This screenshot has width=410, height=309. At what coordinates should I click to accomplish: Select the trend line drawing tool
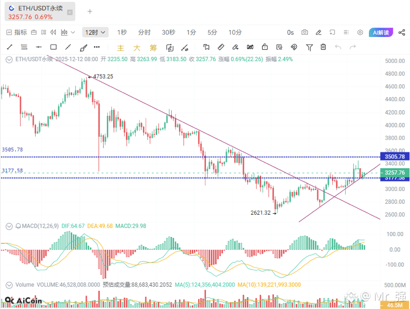pyautogui.click(x=10, y=47)
